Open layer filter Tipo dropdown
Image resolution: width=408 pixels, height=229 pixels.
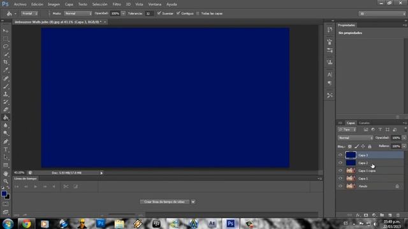pos(347,130)
